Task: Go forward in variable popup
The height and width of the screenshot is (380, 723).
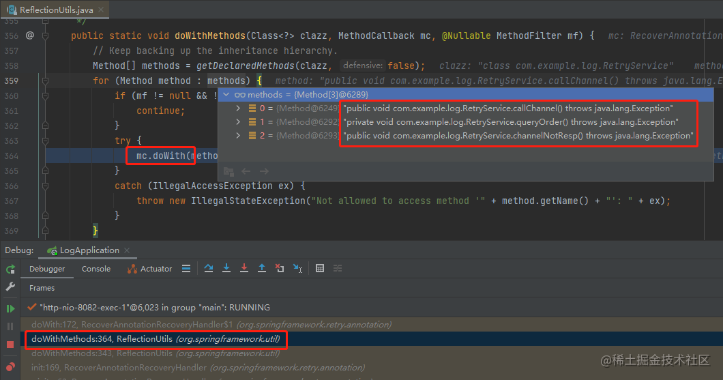Action: point(264,171)
